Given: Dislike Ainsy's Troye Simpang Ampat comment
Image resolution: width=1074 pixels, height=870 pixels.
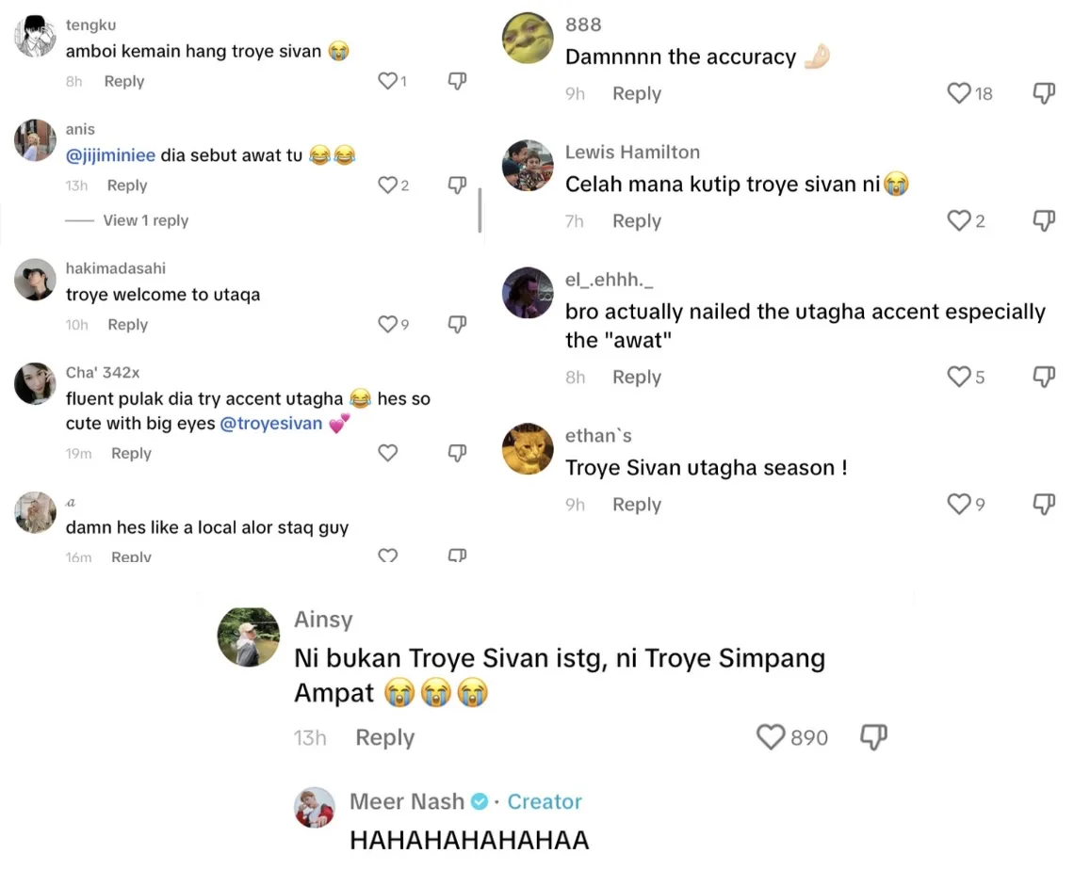Looking at the screenshot, I should pos(873,737).
